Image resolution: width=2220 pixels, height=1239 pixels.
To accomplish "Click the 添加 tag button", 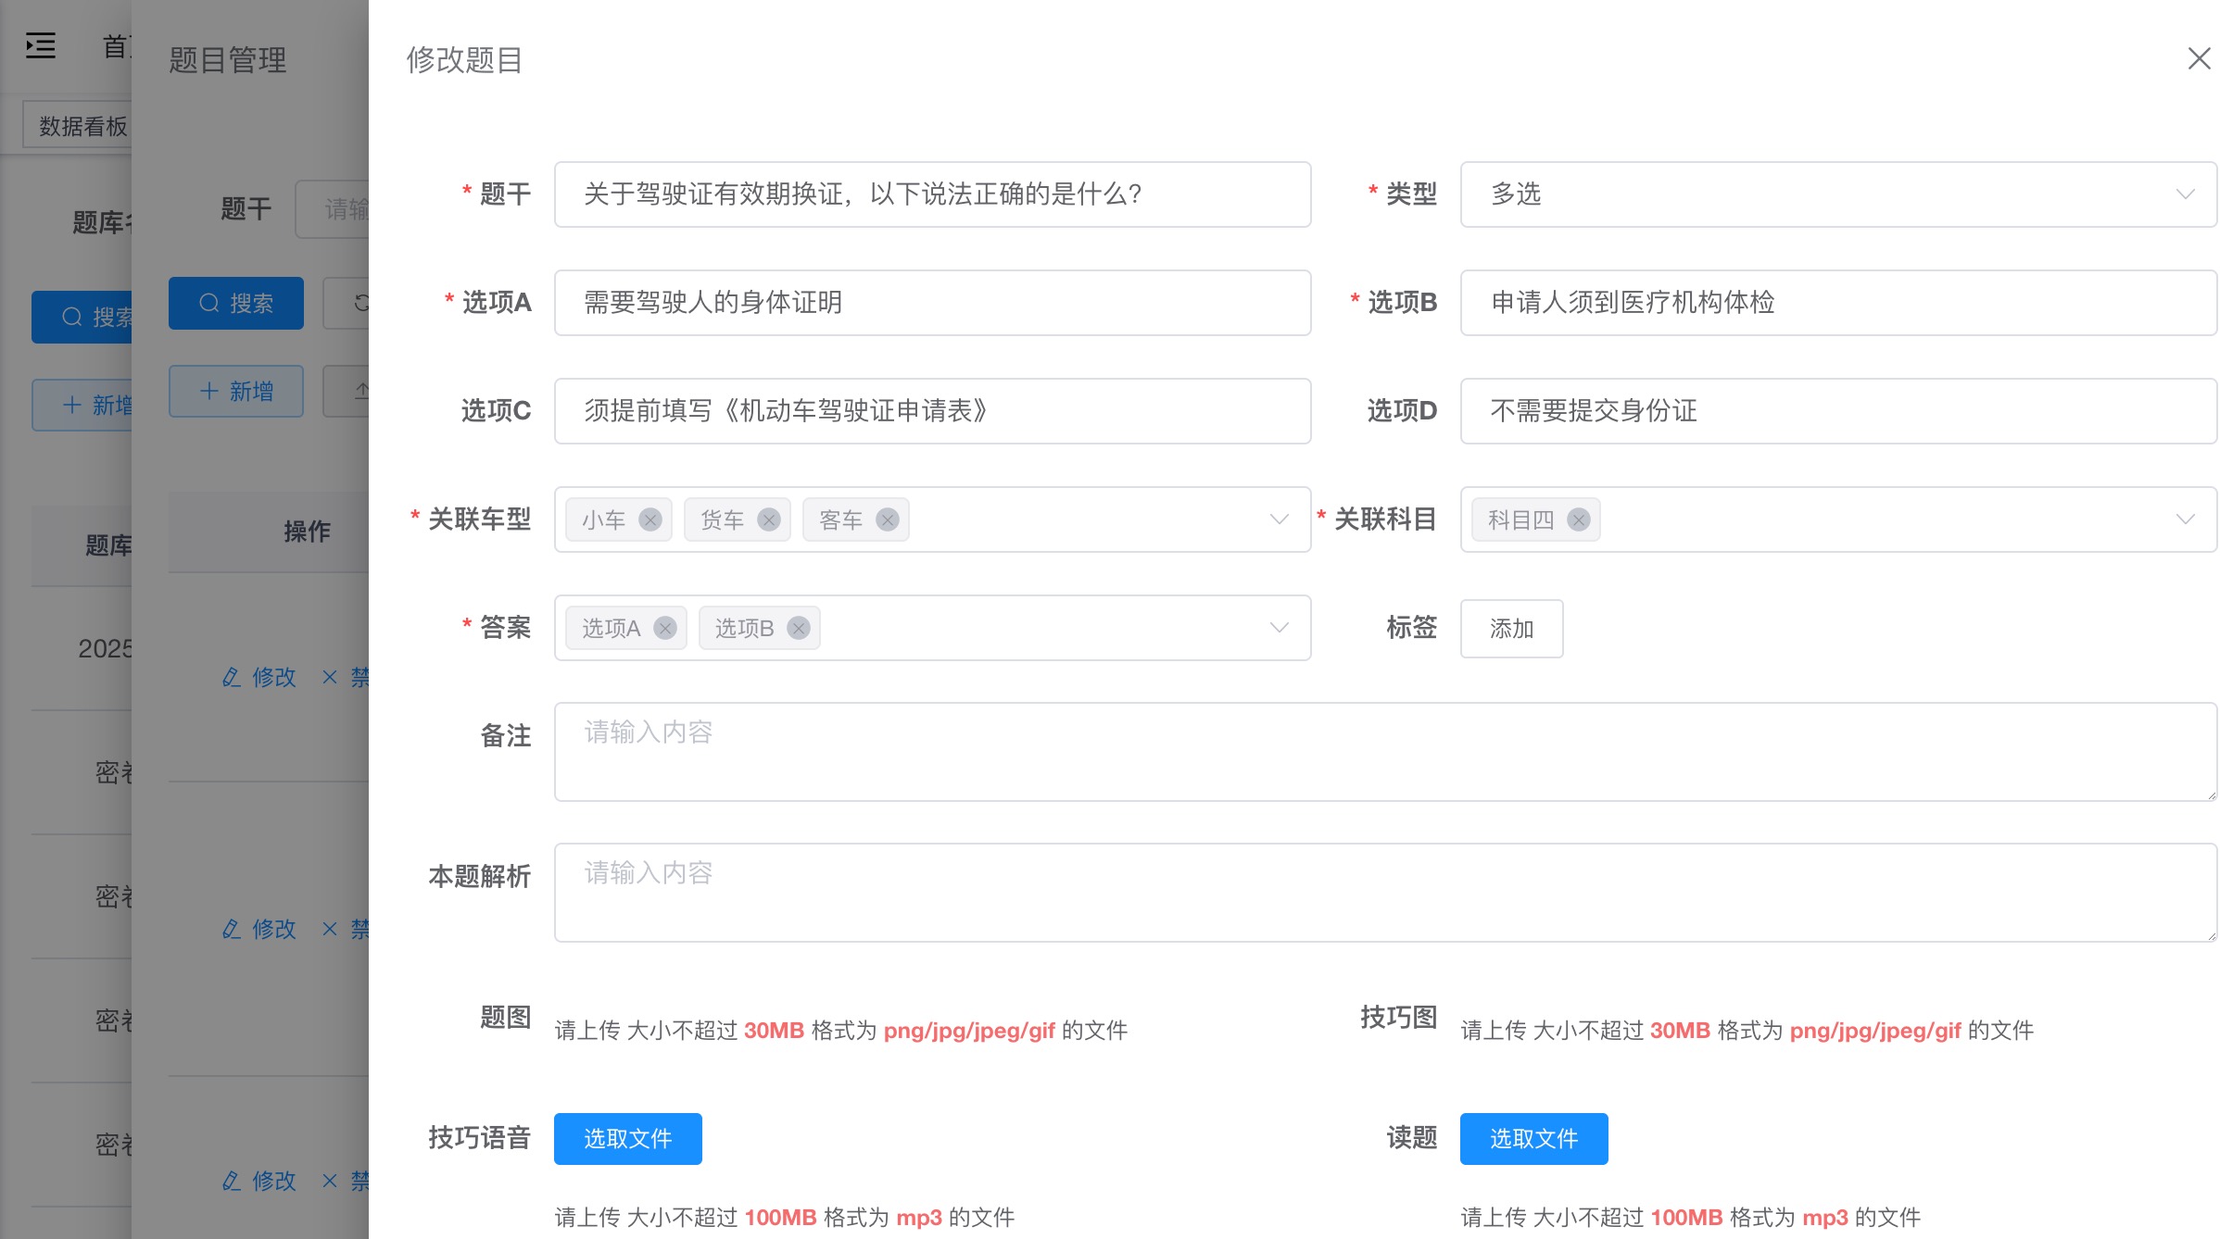I will pos(1511,629).
